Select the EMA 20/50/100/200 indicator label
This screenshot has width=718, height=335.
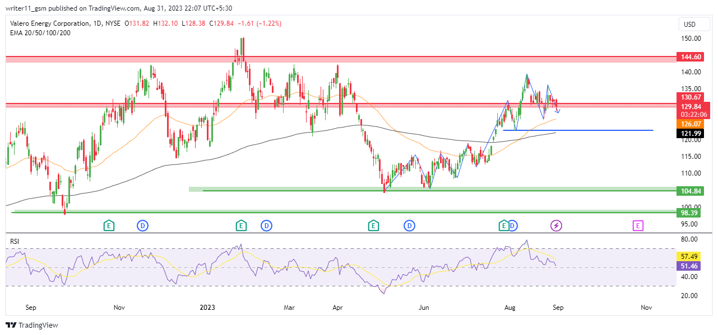pyautogui.click(x=40, y=32)
